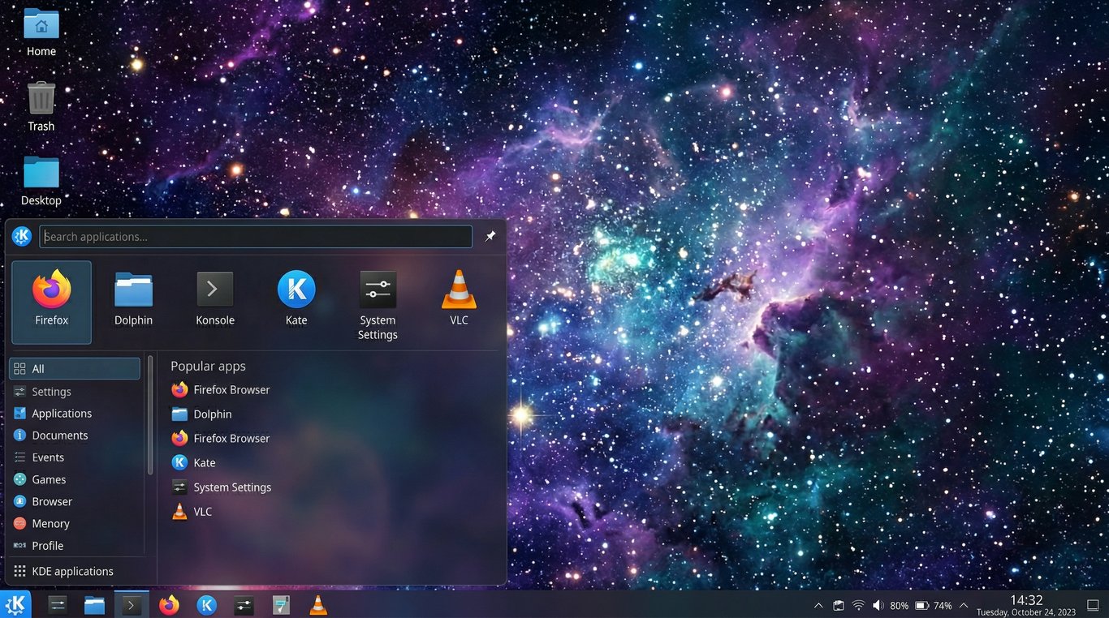Image resolution: width=1109 pixels, height=618 pixels.
Task: Open the Trash desktop icon
Action: pyautogui.click(x=41, y=97)
